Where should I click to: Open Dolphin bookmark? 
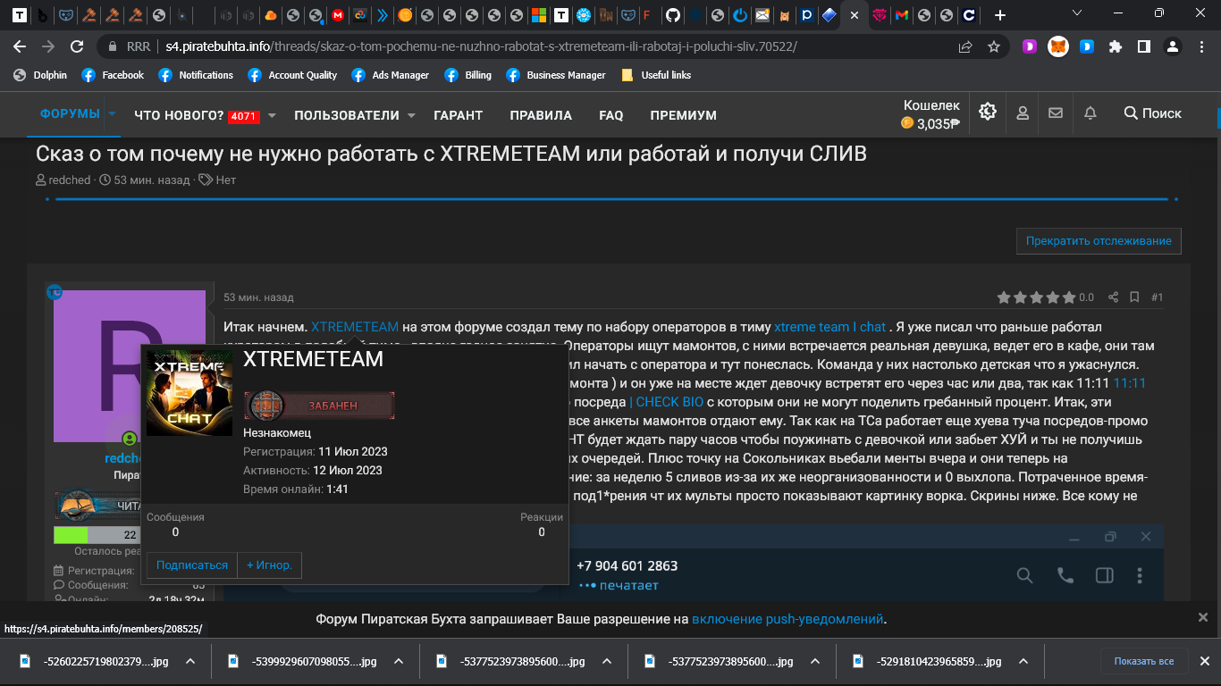click(40, 75)
